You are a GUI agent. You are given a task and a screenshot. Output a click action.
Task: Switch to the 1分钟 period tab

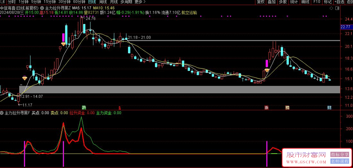[23, 2]
